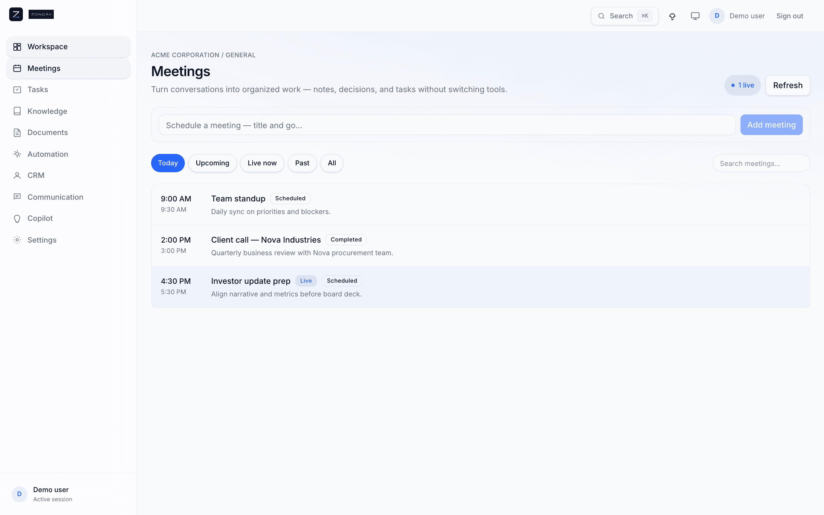
Task: Click the 2:00 PM start time
Action: click(x=176, y=240)
